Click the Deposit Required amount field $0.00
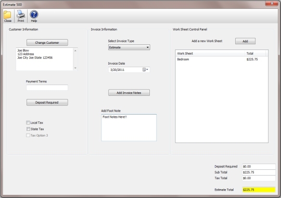Image resolution: width=281 pixels, height=198 pixels. coord(259,166)
